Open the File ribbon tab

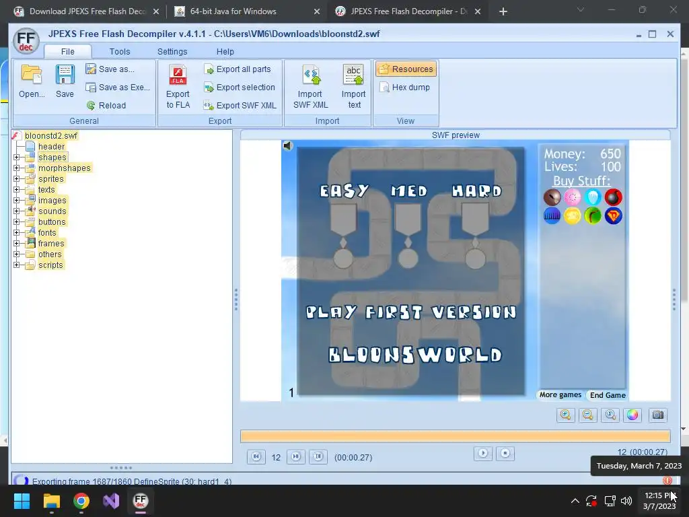coord(68,51)
